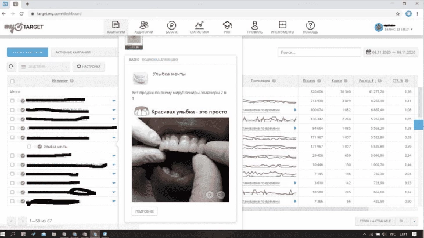The height and width of the screenshot is (238, 424).
Task: Click help icon next to CTR column
Action: pyautogui.click(x=407, y=80)
